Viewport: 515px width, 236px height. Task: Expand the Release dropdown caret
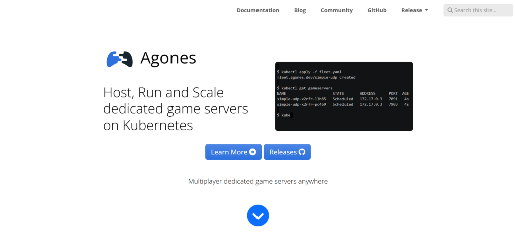pyautogui.click(x=426, y=10)
